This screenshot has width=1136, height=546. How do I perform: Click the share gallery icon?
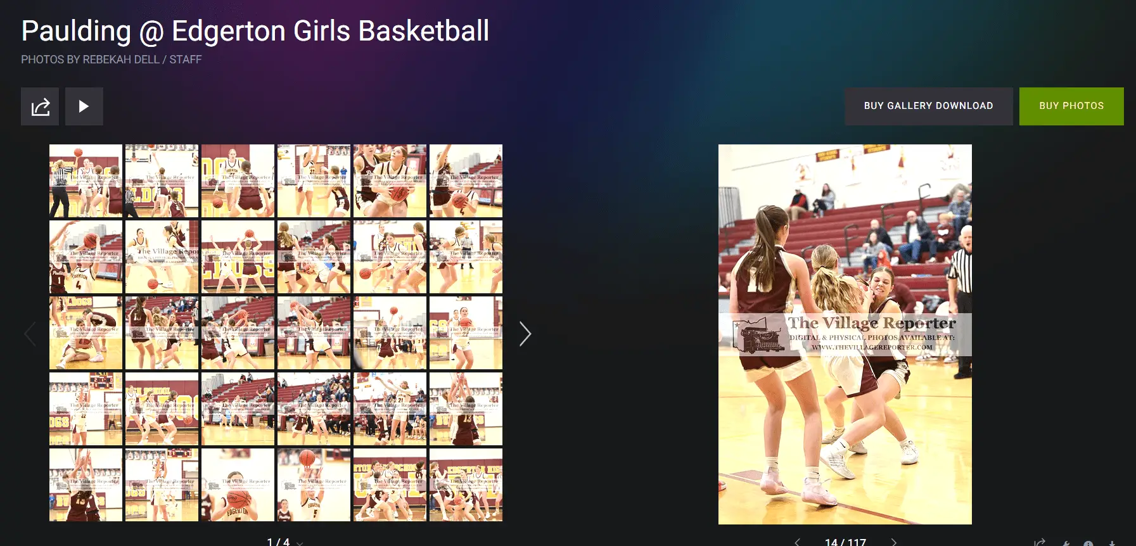click(40, 106)
